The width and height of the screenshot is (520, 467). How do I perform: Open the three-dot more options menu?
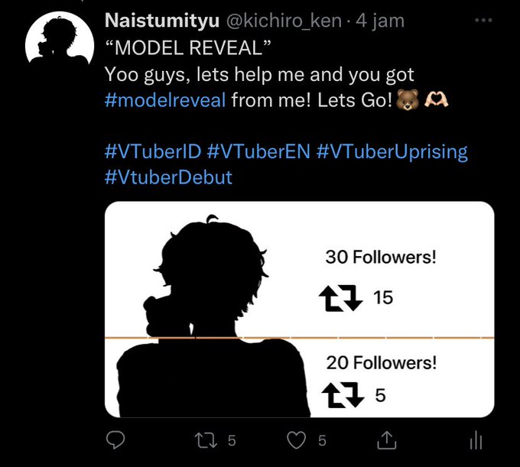point(483,20)
